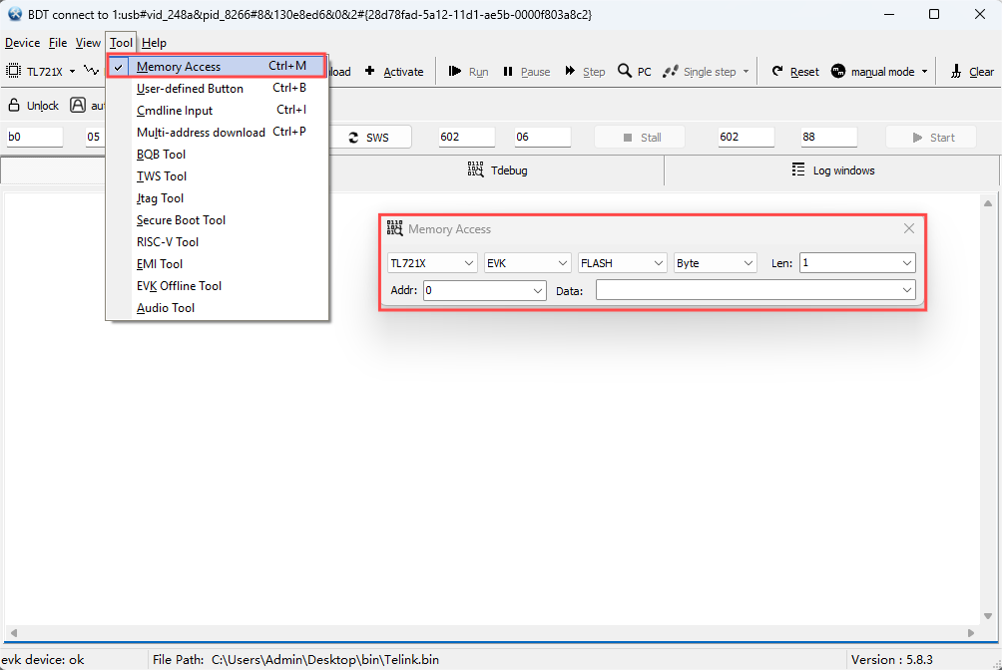Open EMI Tool from menu

click(218, 264)
